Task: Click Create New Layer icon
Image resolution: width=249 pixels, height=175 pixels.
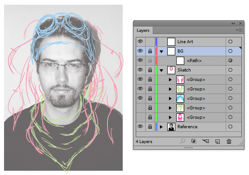Action: (x=218, y=141)
